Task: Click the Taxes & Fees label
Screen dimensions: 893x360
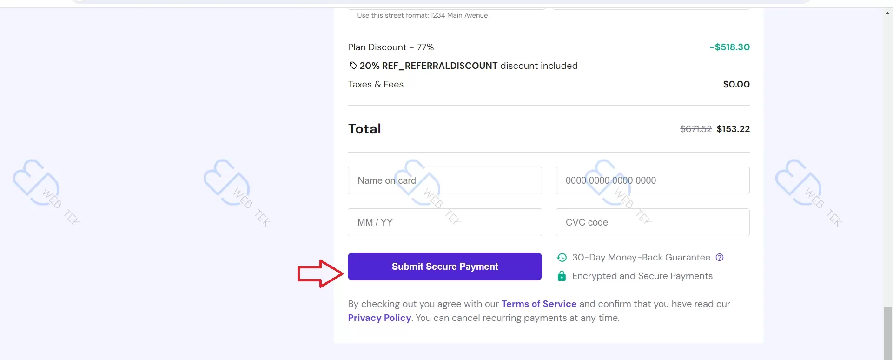Action: click(x=376, y=84)
